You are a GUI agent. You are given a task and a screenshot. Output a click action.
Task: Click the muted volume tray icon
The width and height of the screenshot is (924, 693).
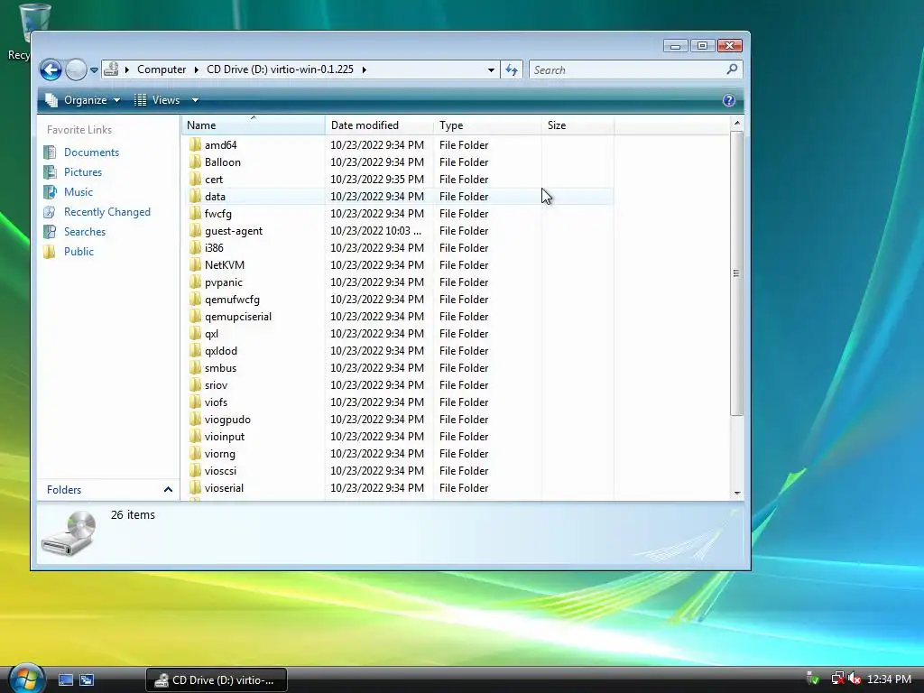point(855,679)
